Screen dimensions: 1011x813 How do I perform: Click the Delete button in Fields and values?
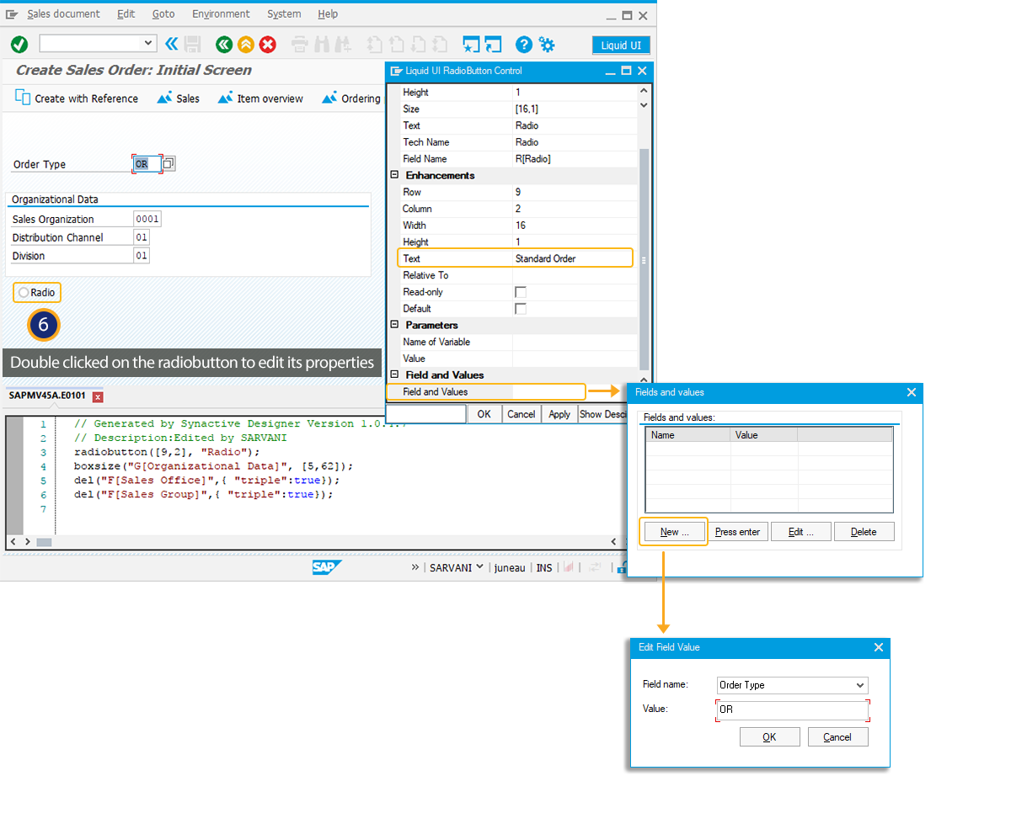click(x=864, y=532)
